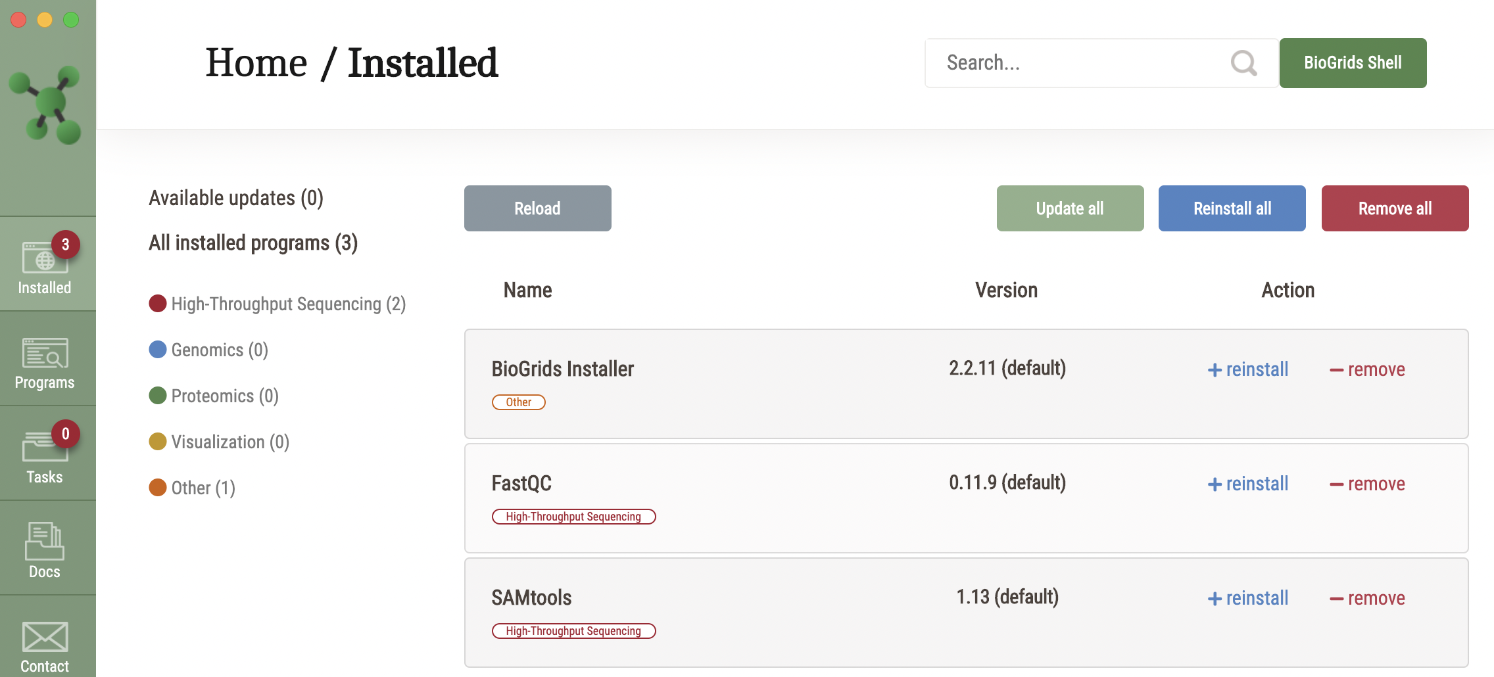
Task: Reinstall the BioGrids Installer
Action: click(1248, 369)
